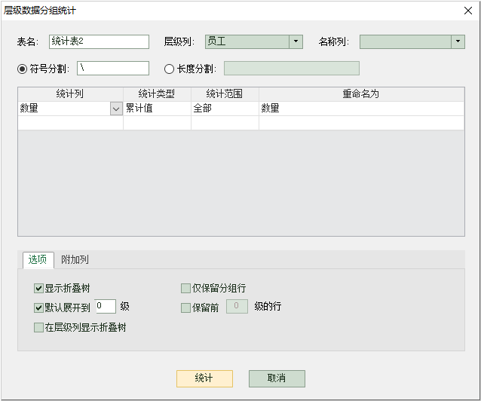This screenshot has width=481, height=401.
Task: Uncheck the 显示折叠树 checkbox
Action: point(38,288)
